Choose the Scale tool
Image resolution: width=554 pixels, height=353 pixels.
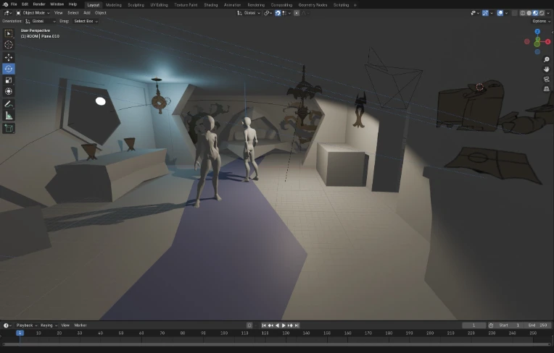pyautogui.click(x=9, y=80)
